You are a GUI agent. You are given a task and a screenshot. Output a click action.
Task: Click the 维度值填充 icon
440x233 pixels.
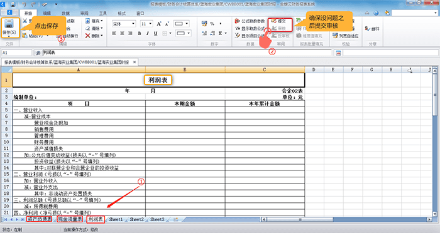click(x=299, y=36)
